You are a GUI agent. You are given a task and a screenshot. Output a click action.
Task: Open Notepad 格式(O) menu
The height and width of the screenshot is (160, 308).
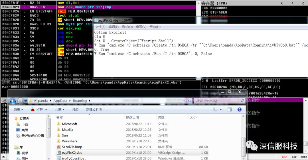[x=127, y=27]
